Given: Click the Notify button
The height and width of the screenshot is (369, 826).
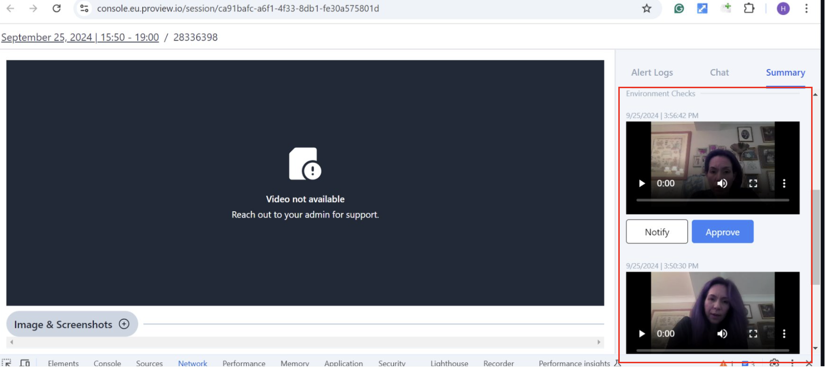Looking at the screenshot, I should 657,232.
